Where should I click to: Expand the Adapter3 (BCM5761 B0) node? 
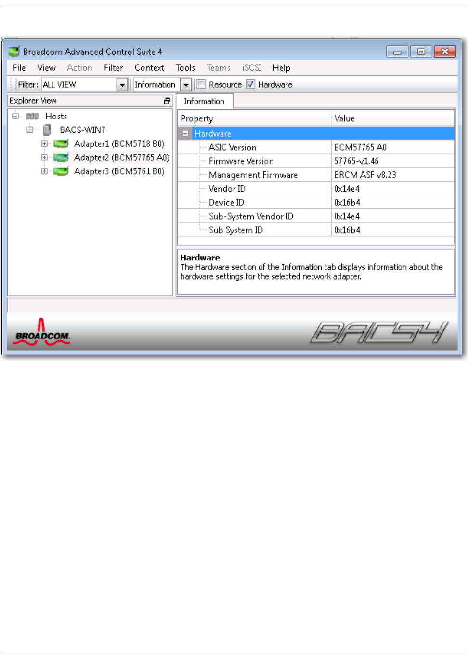point(44,171)
